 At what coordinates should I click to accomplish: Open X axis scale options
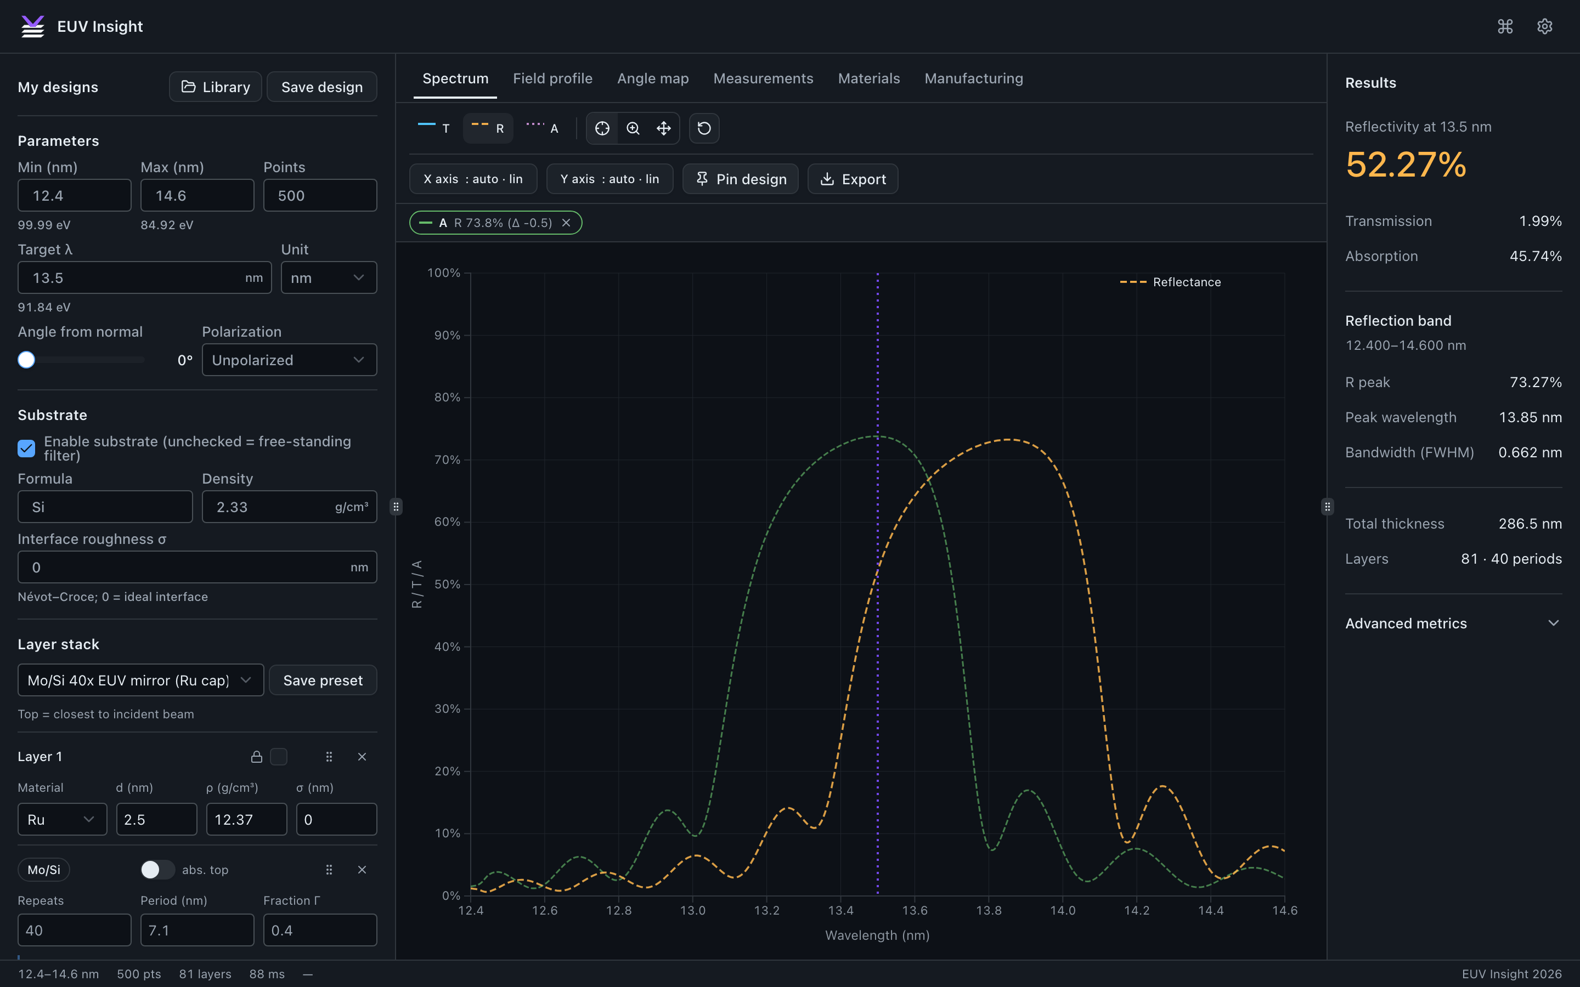click(x=473, y=179)
